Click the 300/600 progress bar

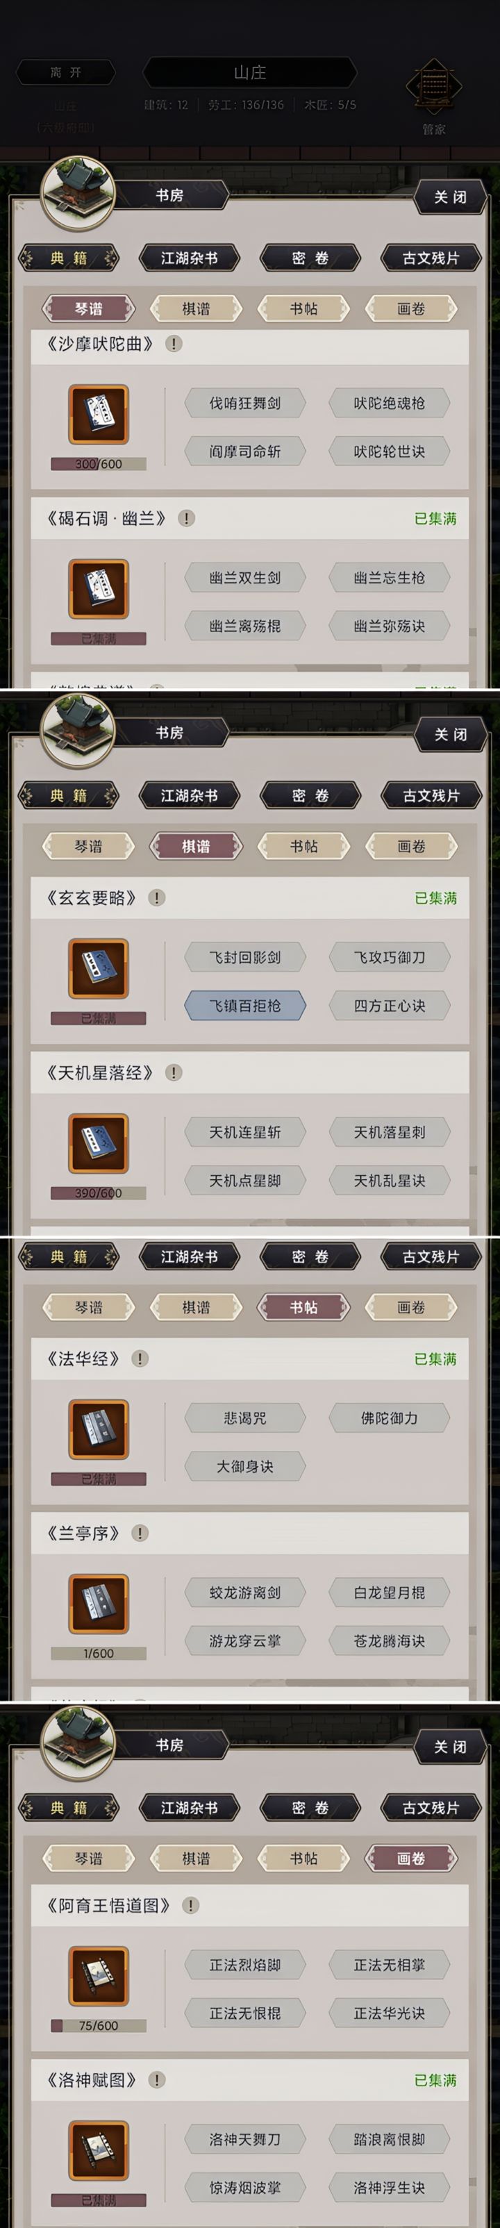(x=99, y=465)
